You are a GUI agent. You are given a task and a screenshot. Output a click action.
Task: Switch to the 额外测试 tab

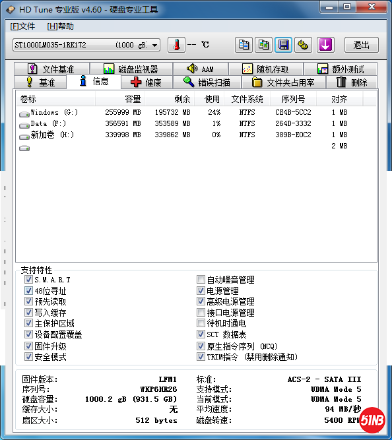[x=341, y=69]
